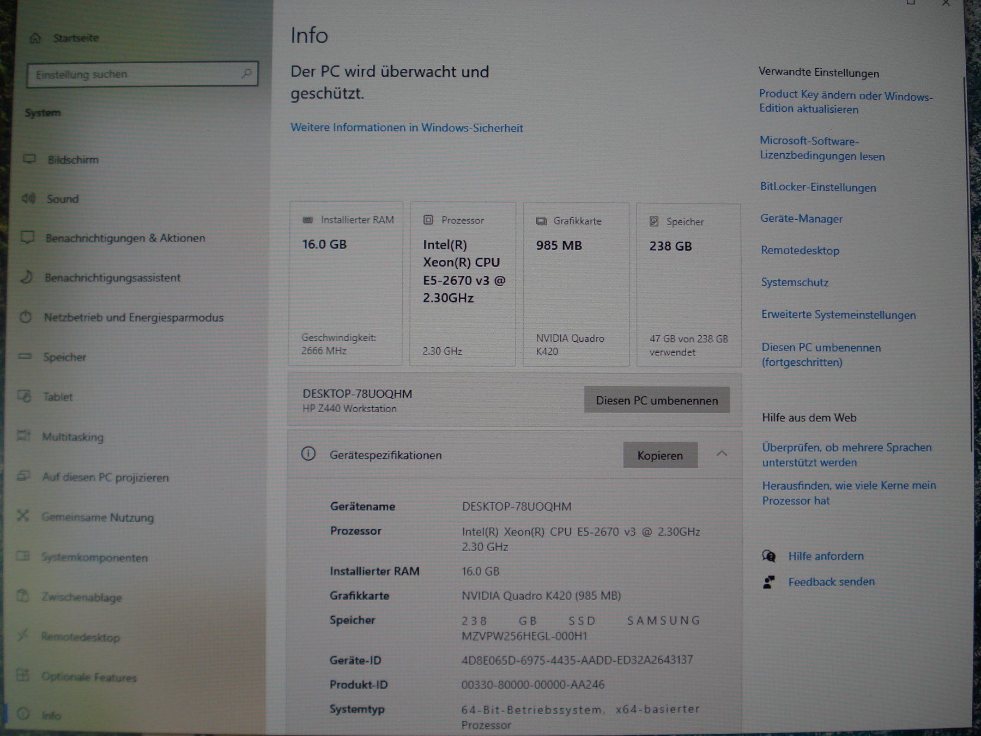The width and height of the screenshot is (981, 736).
Task: Click Diesen PC umbenennen (fortgeschritten) link
Action: coord(821,354)
